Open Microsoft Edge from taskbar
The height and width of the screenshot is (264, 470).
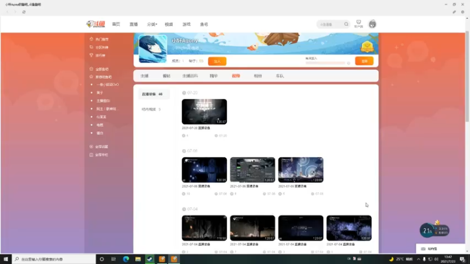(126, 259)
